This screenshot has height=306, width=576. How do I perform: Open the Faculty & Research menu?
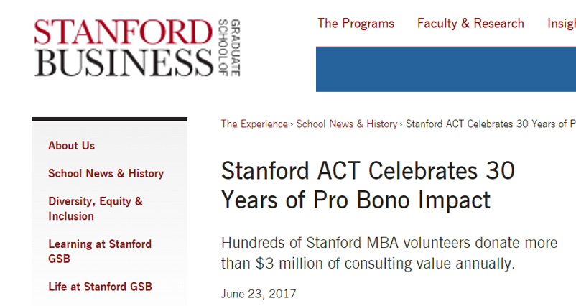click(x=470, y=24)
